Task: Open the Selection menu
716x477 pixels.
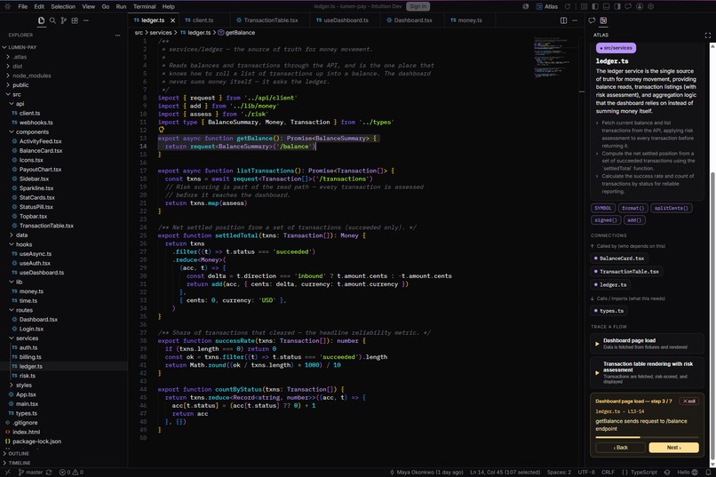Action: [63, 6]
